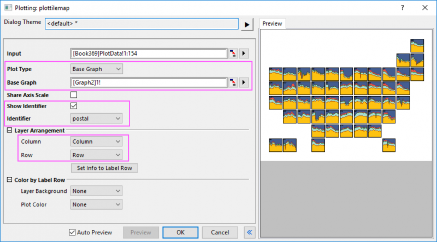Click the Dialog Theme arrow button
The image size is (437, 242).
tap(247, 24)
